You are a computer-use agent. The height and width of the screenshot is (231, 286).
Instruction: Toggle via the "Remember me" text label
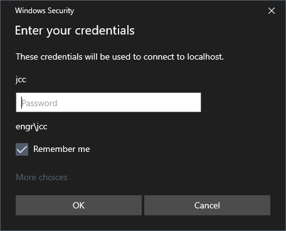(61, 149)
